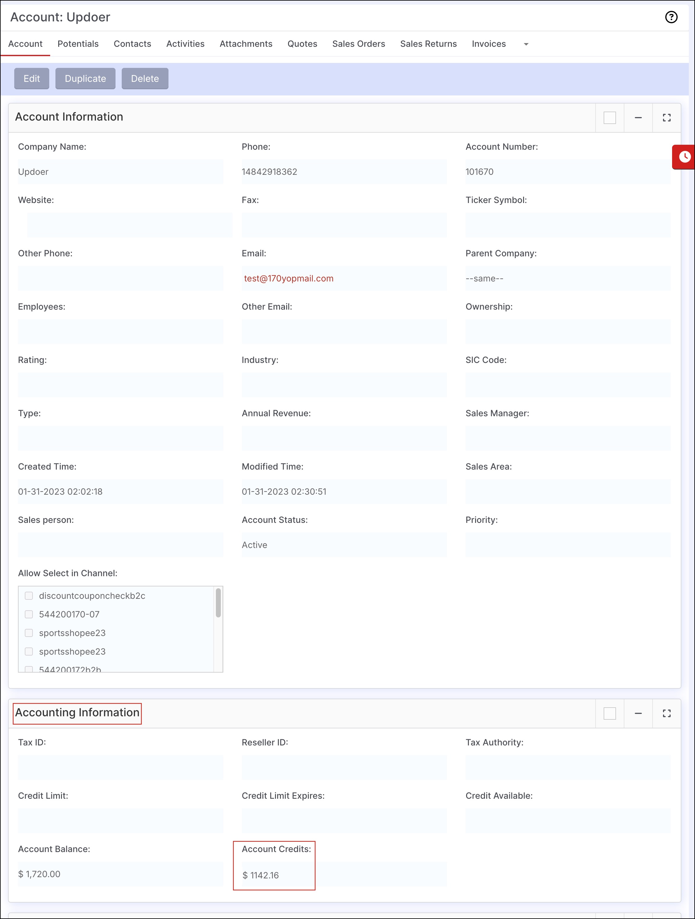Viewport: 695px width, 919px height.
Task: Click the Edit button
Action: [x=32, y=78]
